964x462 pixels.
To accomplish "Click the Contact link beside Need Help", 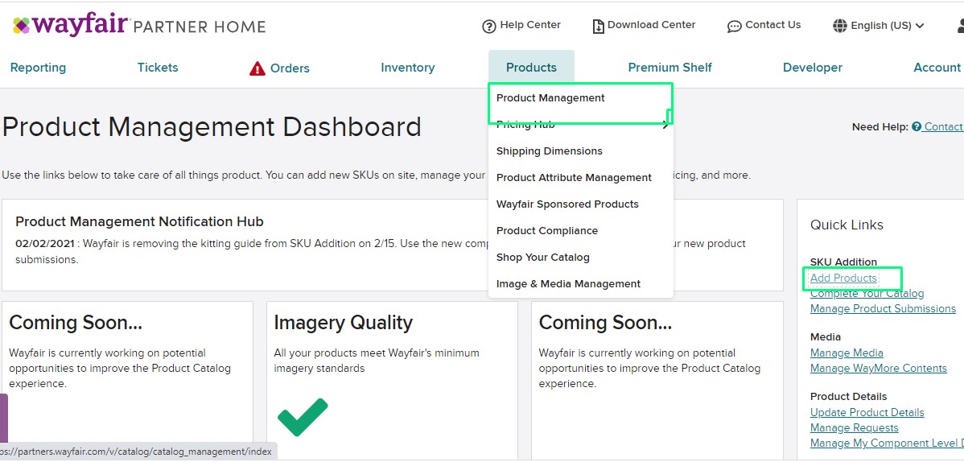I will click(943, 126).
